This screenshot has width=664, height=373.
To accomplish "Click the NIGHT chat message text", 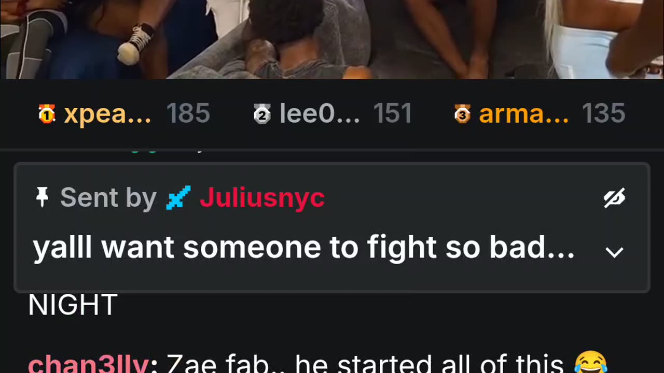I will click(x=73, y=305).
